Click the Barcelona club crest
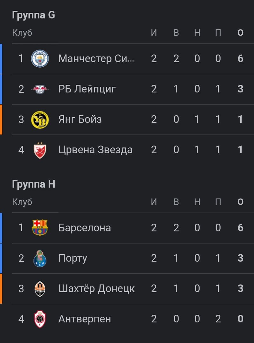The height and width of the screenshot is (343, 254). (x=40, y=228)
